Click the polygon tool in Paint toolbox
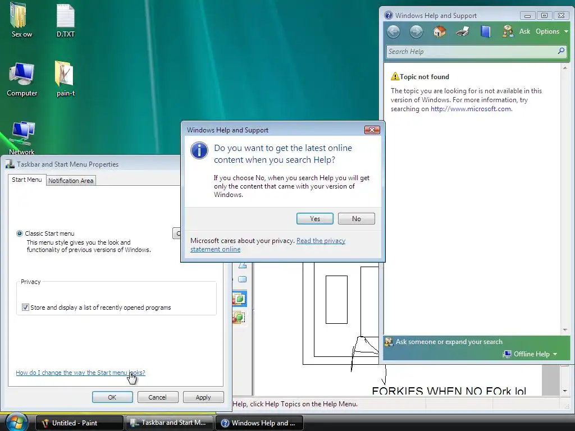The height and width of the screenshot is (431, 575). click(x=243, y=265)
